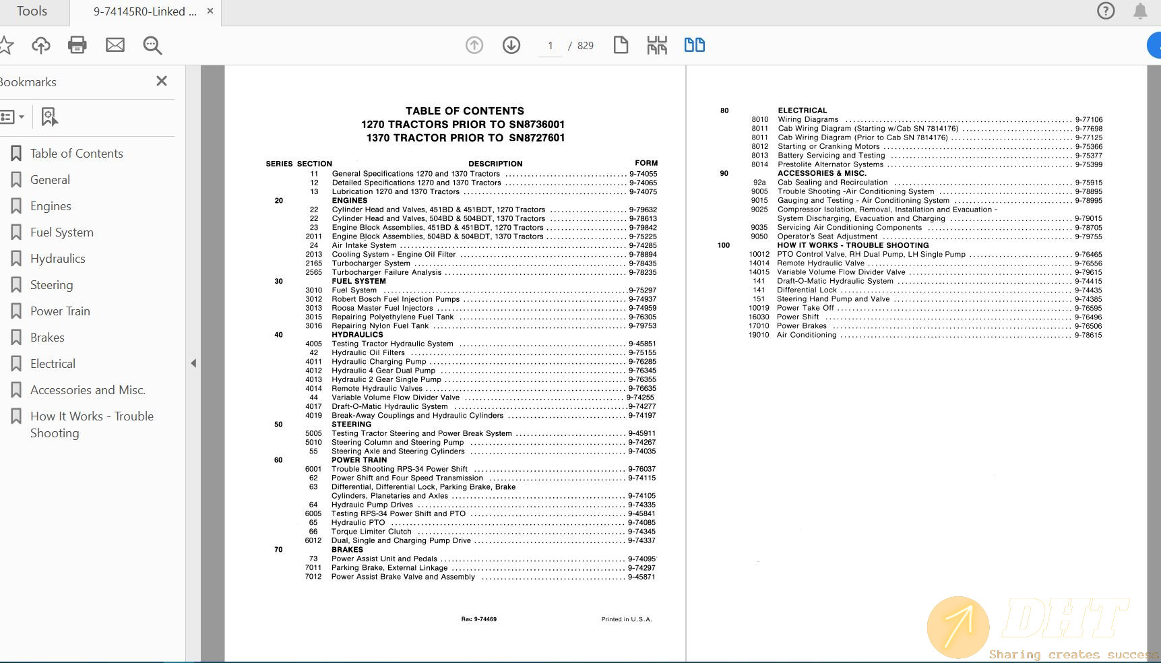The width and height of the screenshot is (1161, 663).
Task: Open the Tools menu
Action: click(x=31, y=11)
